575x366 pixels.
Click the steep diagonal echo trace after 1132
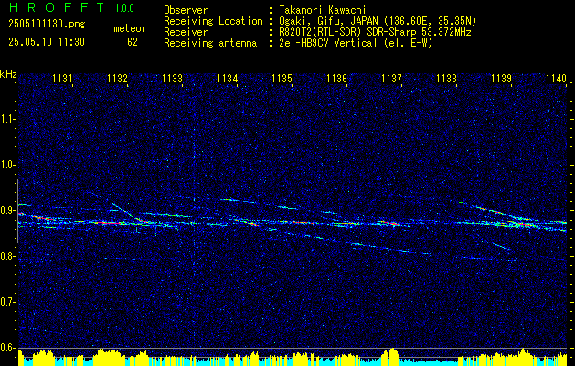130,213
